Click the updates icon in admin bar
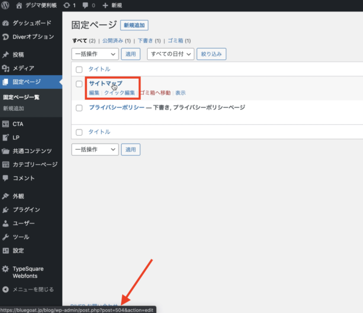Image resolution: width=363 pixels, height=313 pixels. click(66, 5)
